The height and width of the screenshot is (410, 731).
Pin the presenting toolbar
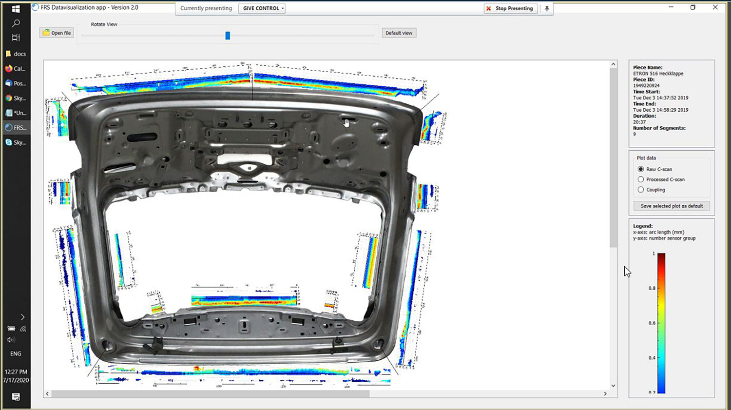point(547,8)
